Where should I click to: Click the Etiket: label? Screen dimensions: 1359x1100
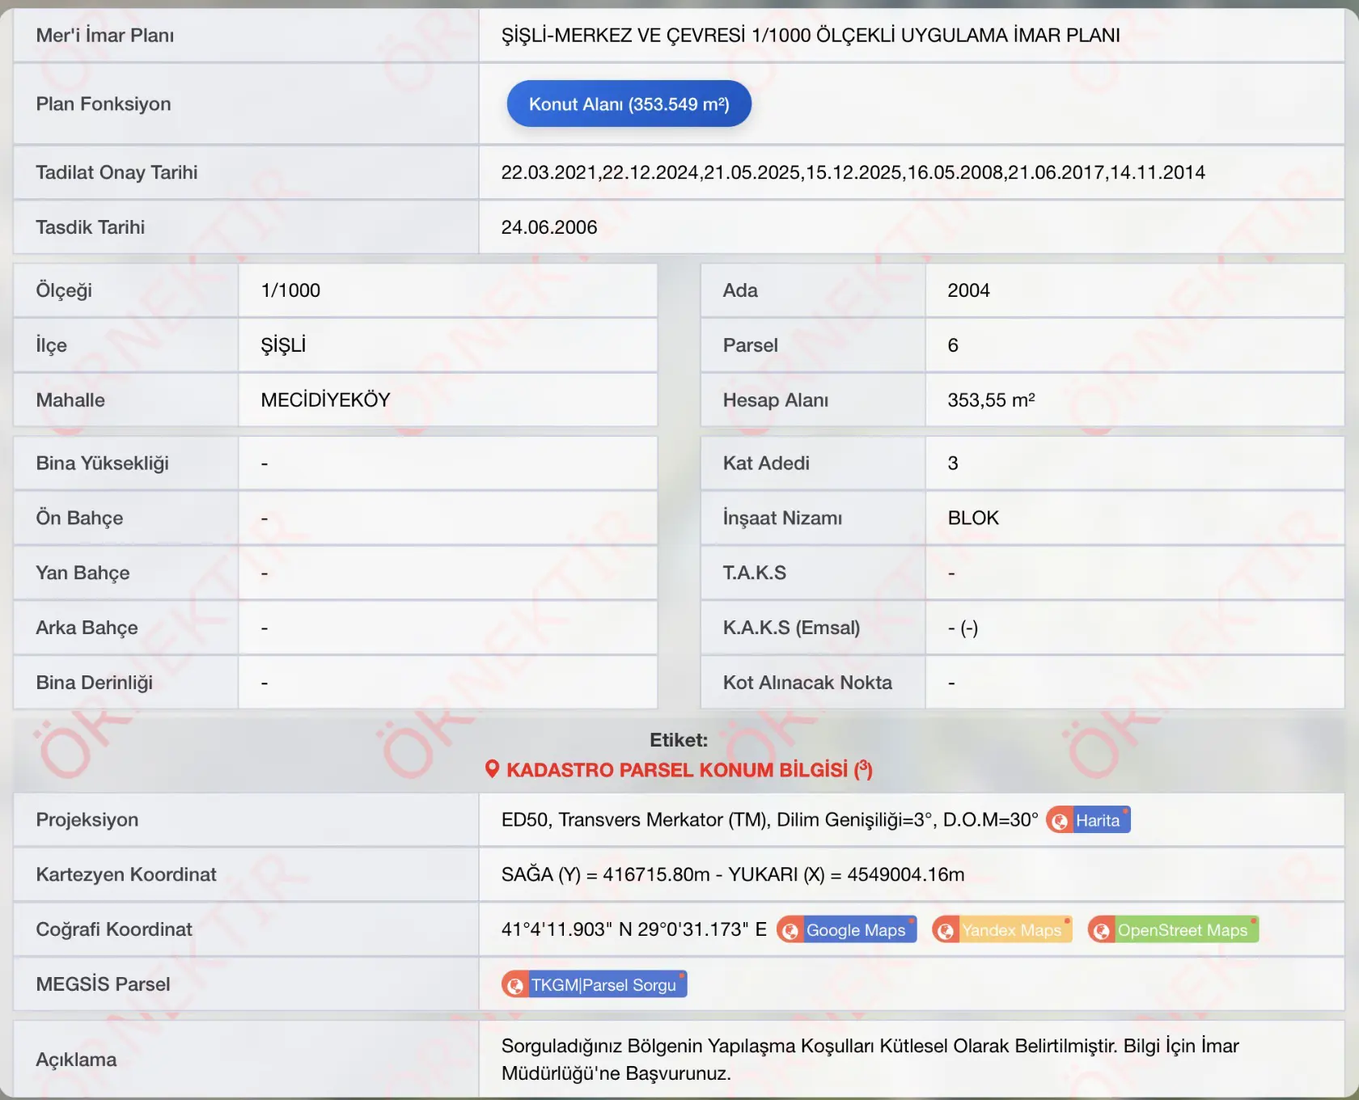(679, 740)
